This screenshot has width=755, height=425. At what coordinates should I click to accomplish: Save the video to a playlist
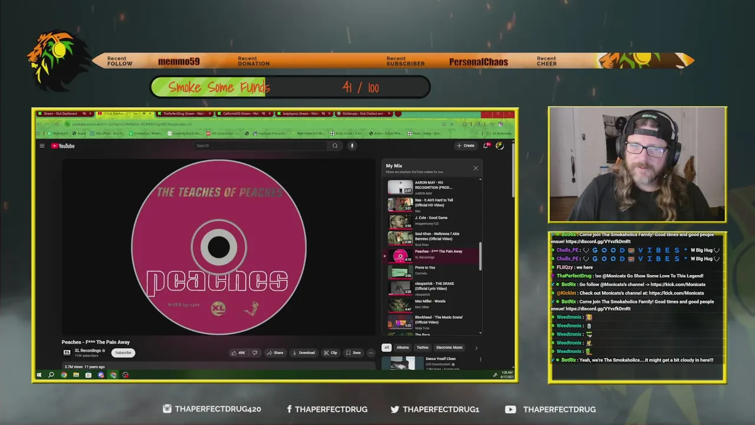pyautogui.click(x=353, y=353)
